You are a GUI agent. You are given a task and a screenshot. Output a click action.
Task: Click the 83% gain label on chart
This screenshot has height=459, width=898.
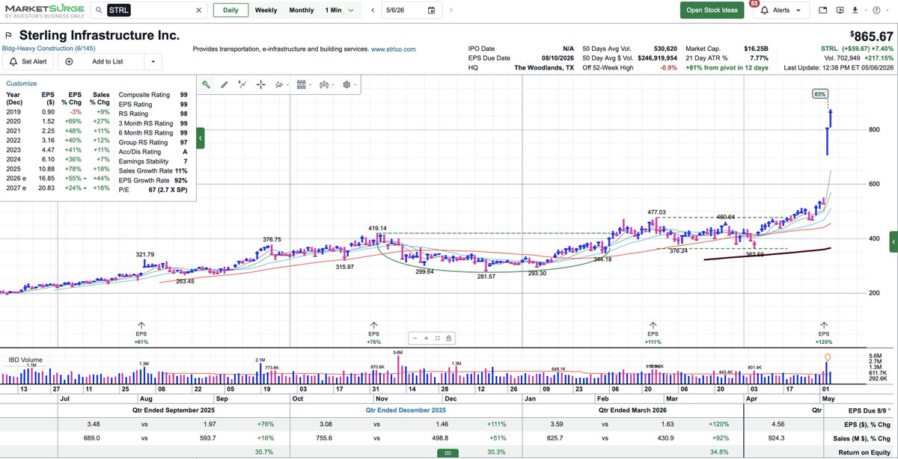click(819, 94)
